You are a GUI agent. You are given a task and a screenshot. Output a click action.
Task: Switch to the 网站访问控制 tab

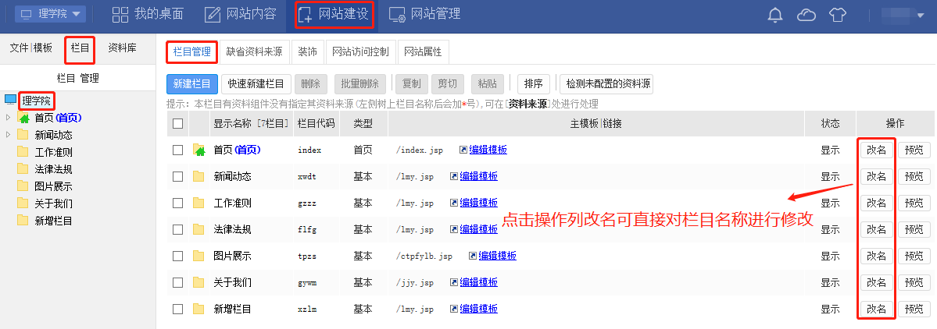(360, 52)
